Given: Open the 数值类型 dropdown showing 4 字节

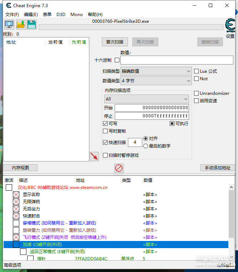Looking at the screenshot, I should pos(156,81).
